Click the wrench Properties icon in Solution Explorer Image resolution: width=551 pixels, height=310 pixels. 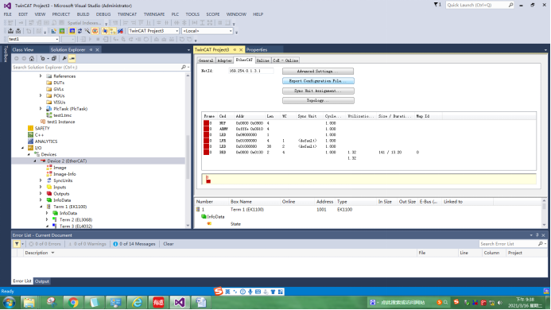[x=64, y=58]
